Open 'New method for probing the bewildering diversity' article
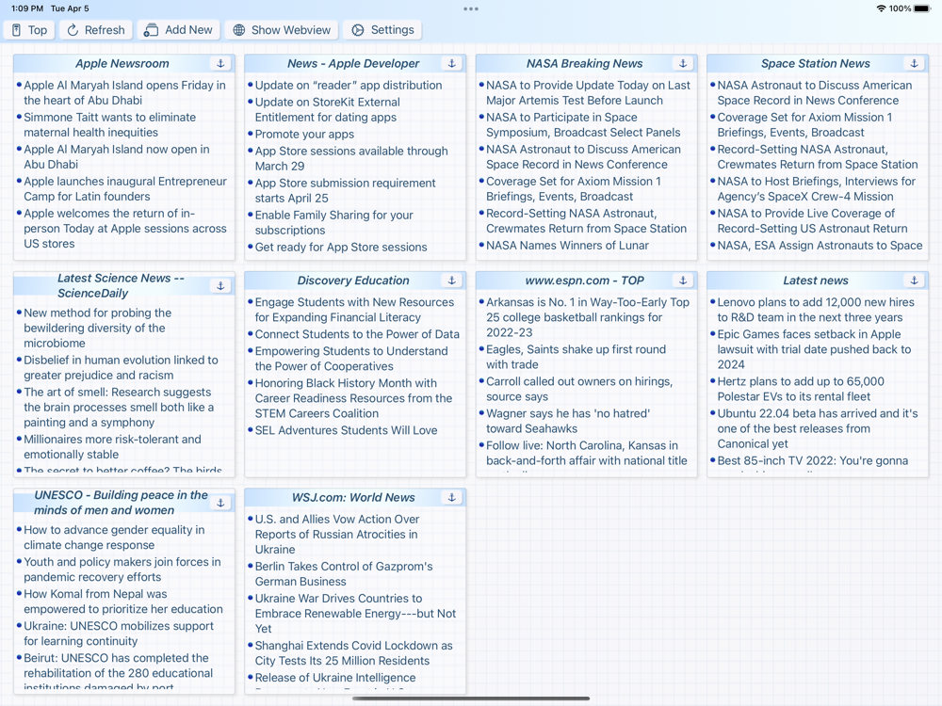The image size is (942, 706). point(98,328)
